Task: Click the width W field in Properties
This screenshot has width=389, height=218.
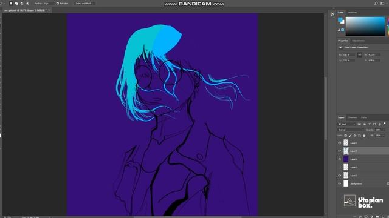Action: click(349, 54)
